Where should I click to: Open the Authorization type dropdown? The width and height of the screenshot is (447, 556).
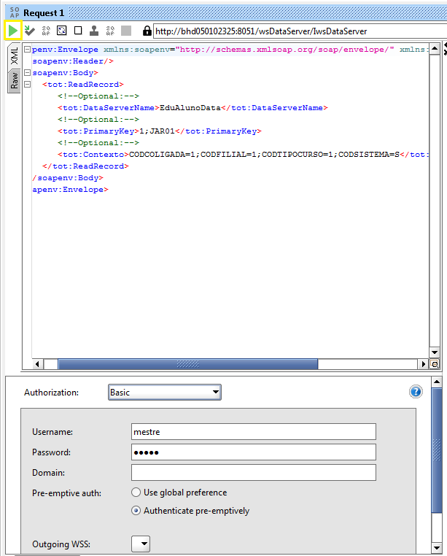point(165,392)
